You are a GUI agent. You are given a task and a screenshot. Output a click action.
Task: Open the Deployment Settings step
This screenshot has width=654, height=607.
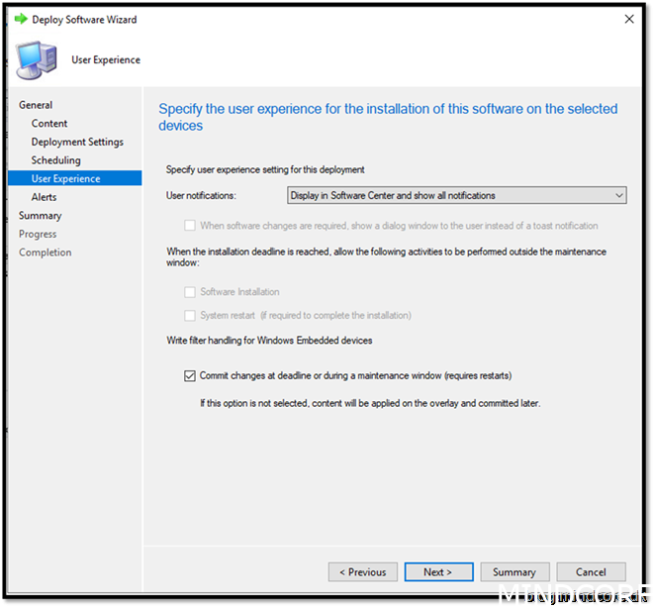(x=77, y=142)
